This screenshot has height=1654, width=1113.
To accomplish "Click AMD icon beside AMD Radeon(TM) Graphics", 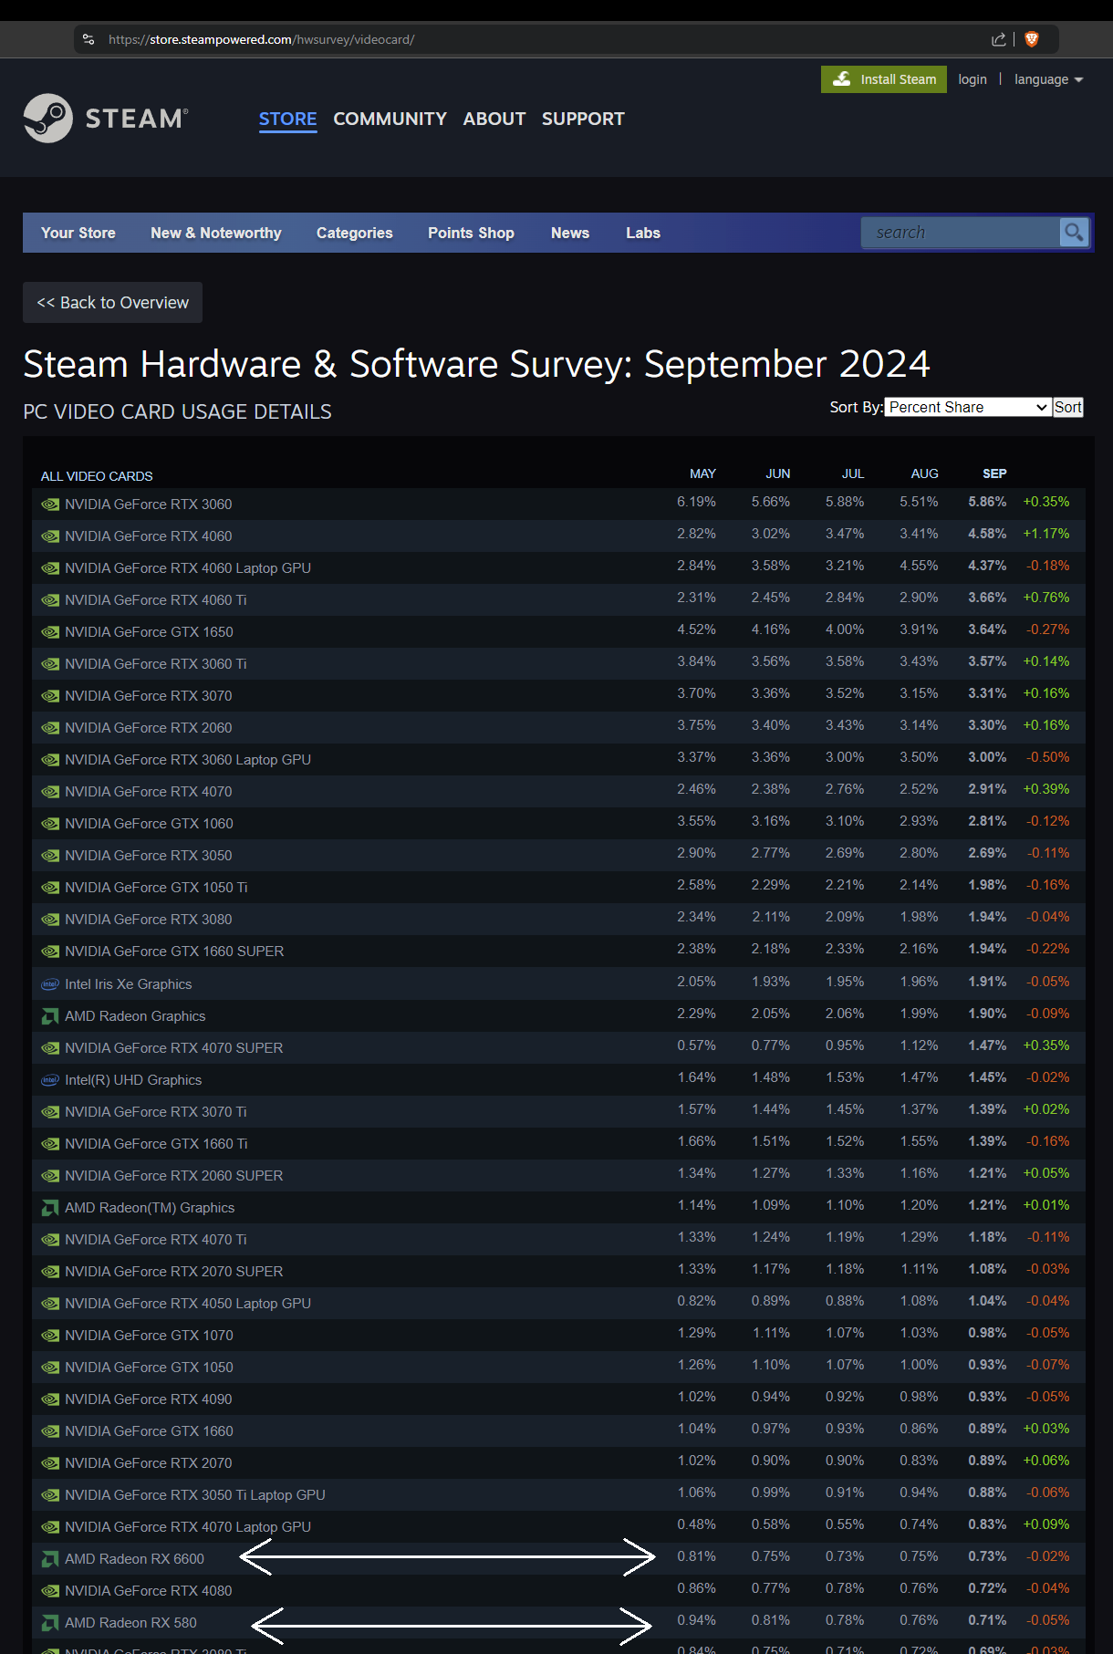I will (x=50, y=1208).
